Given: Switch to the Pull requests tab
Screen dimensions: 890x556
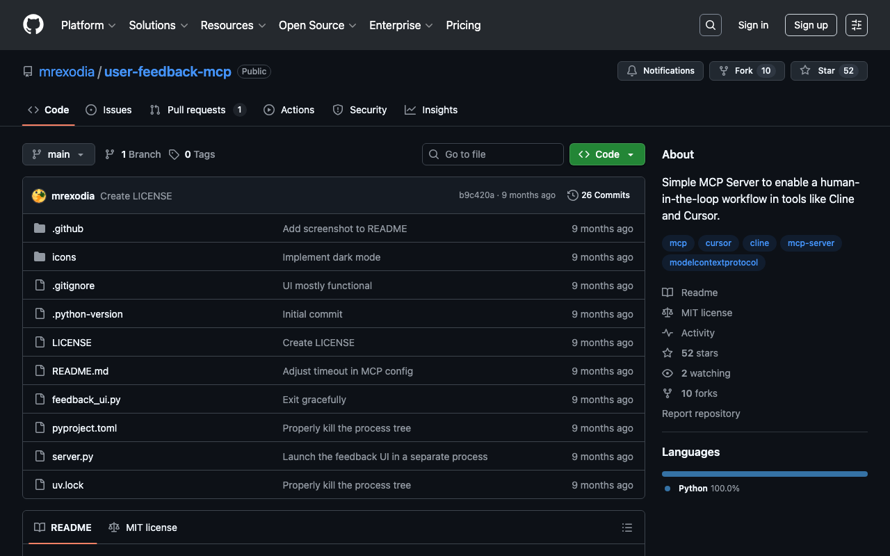Looking at the screenshot, I should point(197,110).
